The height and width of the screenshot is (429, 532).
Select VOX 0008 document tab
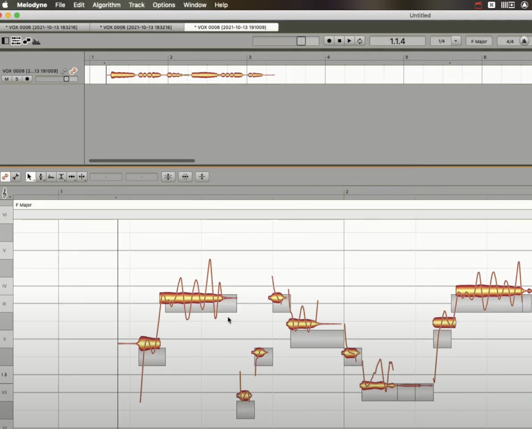[x=231, y=27]
